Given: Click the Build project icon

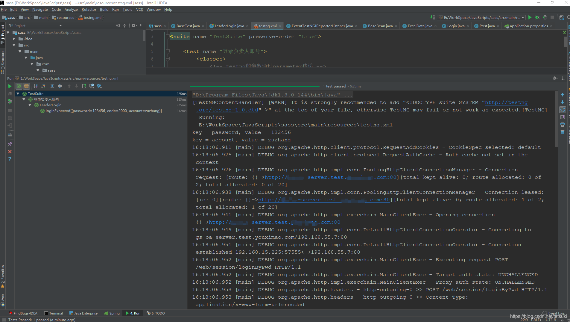Looking at the screenshot, I should (432, 18).
